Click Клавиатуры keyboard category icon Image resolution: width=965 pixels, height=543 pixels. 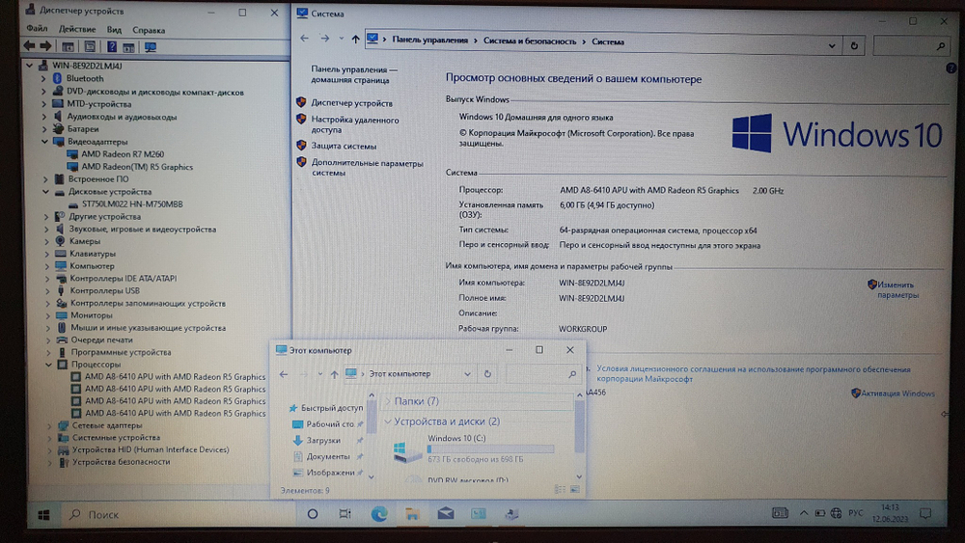(60, 254)
